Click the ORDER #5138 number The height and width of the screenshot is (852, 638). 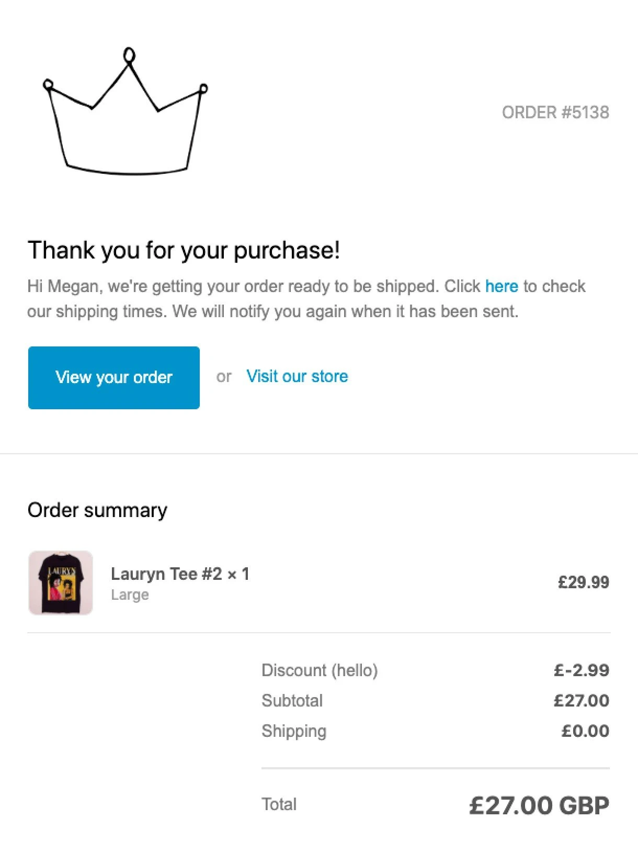coord(555,113)
